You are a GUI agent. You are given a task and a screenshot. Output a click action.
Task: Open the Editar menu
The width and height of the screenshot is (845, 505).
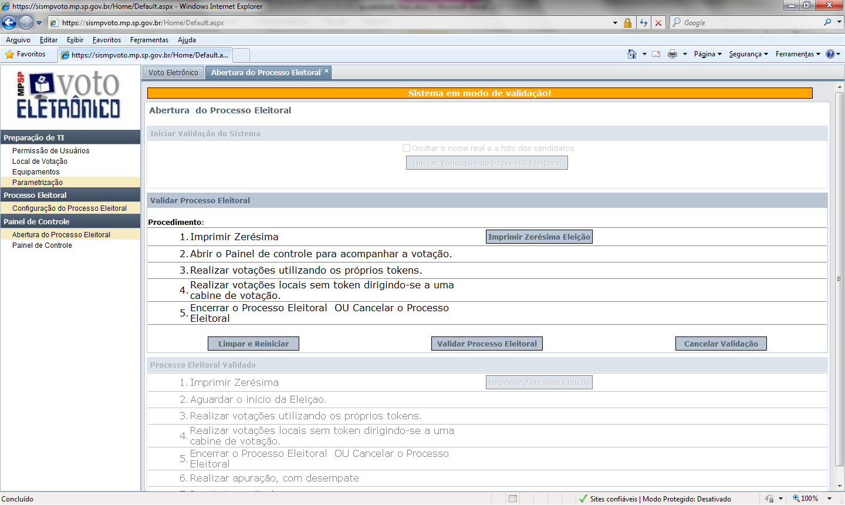tap(49, 40)
